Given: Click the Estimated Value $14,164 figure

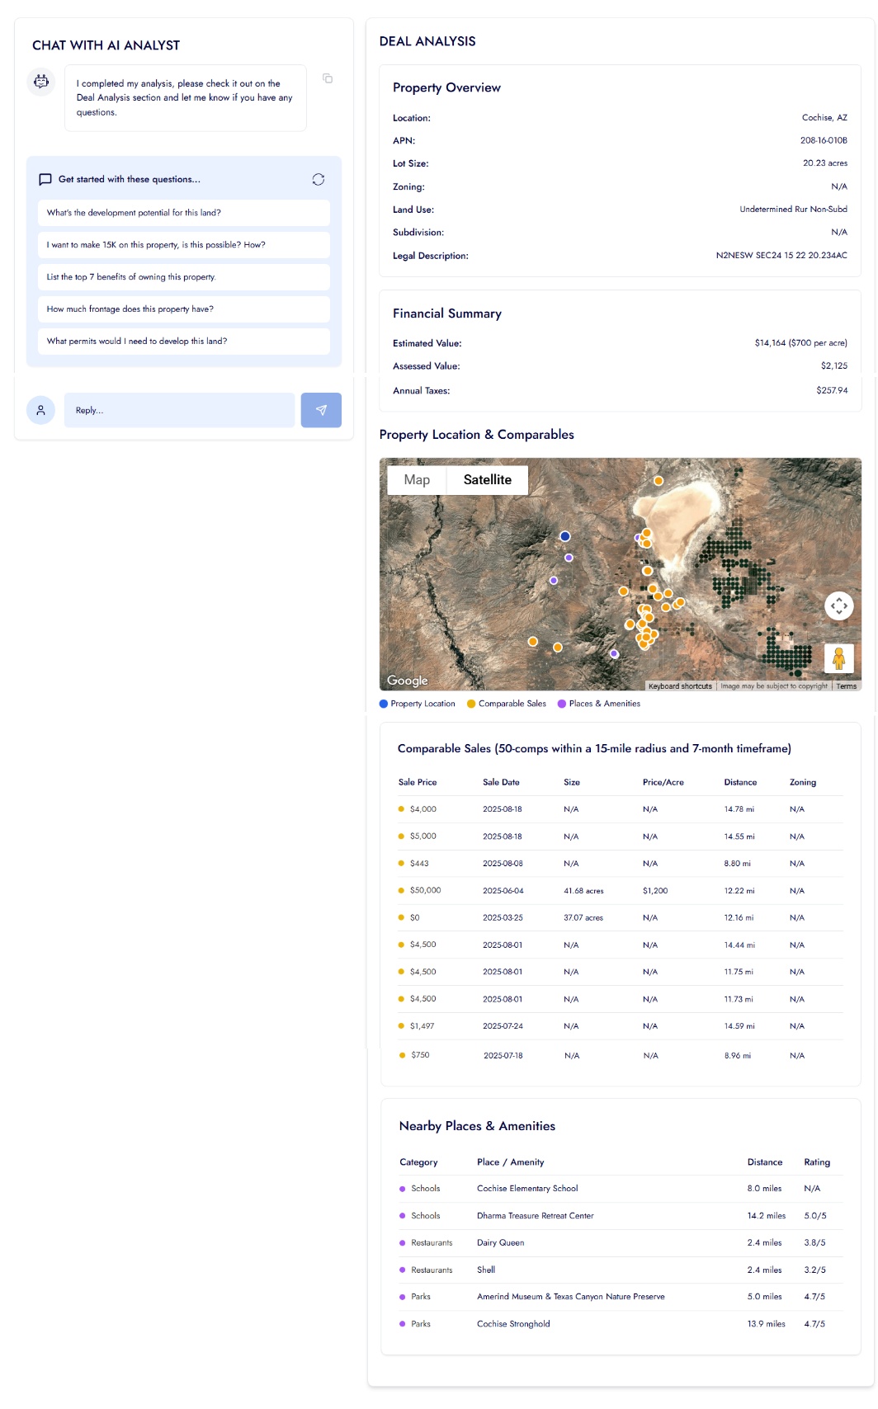Looking at the screenshot, I should coord(800,343).
